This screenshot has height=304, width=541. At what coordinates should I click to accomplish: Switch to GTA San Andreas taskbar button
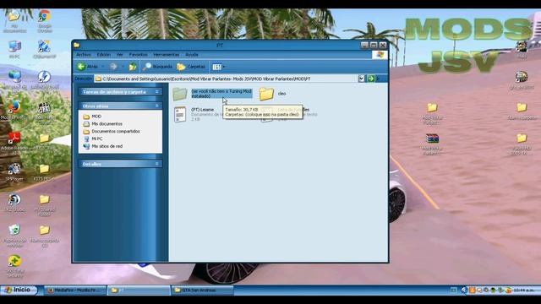click(203, 290)
